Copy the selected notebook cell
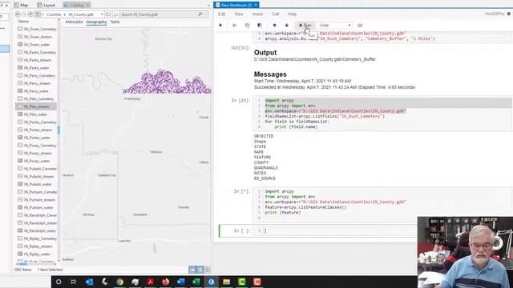Screen dimensions: 513x288 (248, 25)
